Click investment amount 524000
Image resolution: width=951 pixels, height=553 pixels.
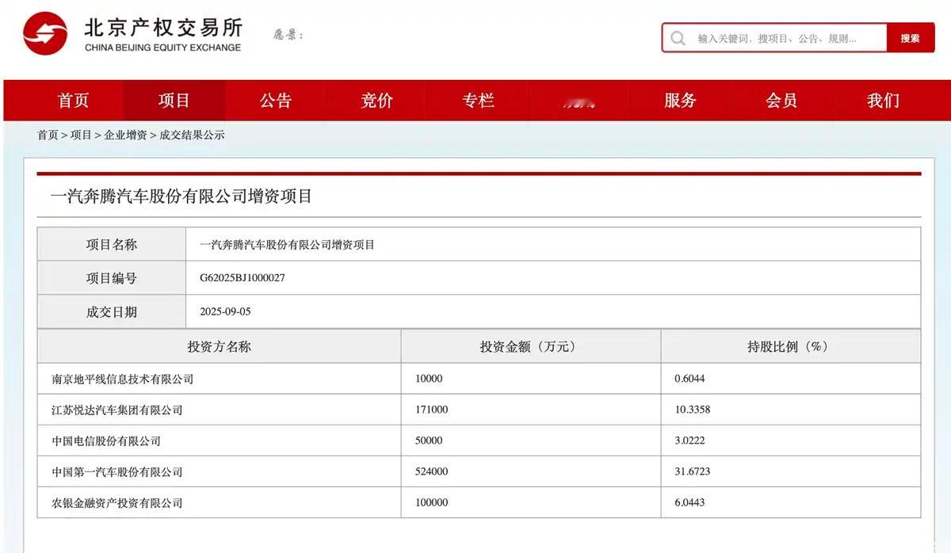tap(432, 471)
